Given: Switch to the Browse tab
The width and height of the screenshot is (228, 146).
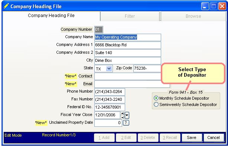Looking at the screenshot, I should point(193,16).
